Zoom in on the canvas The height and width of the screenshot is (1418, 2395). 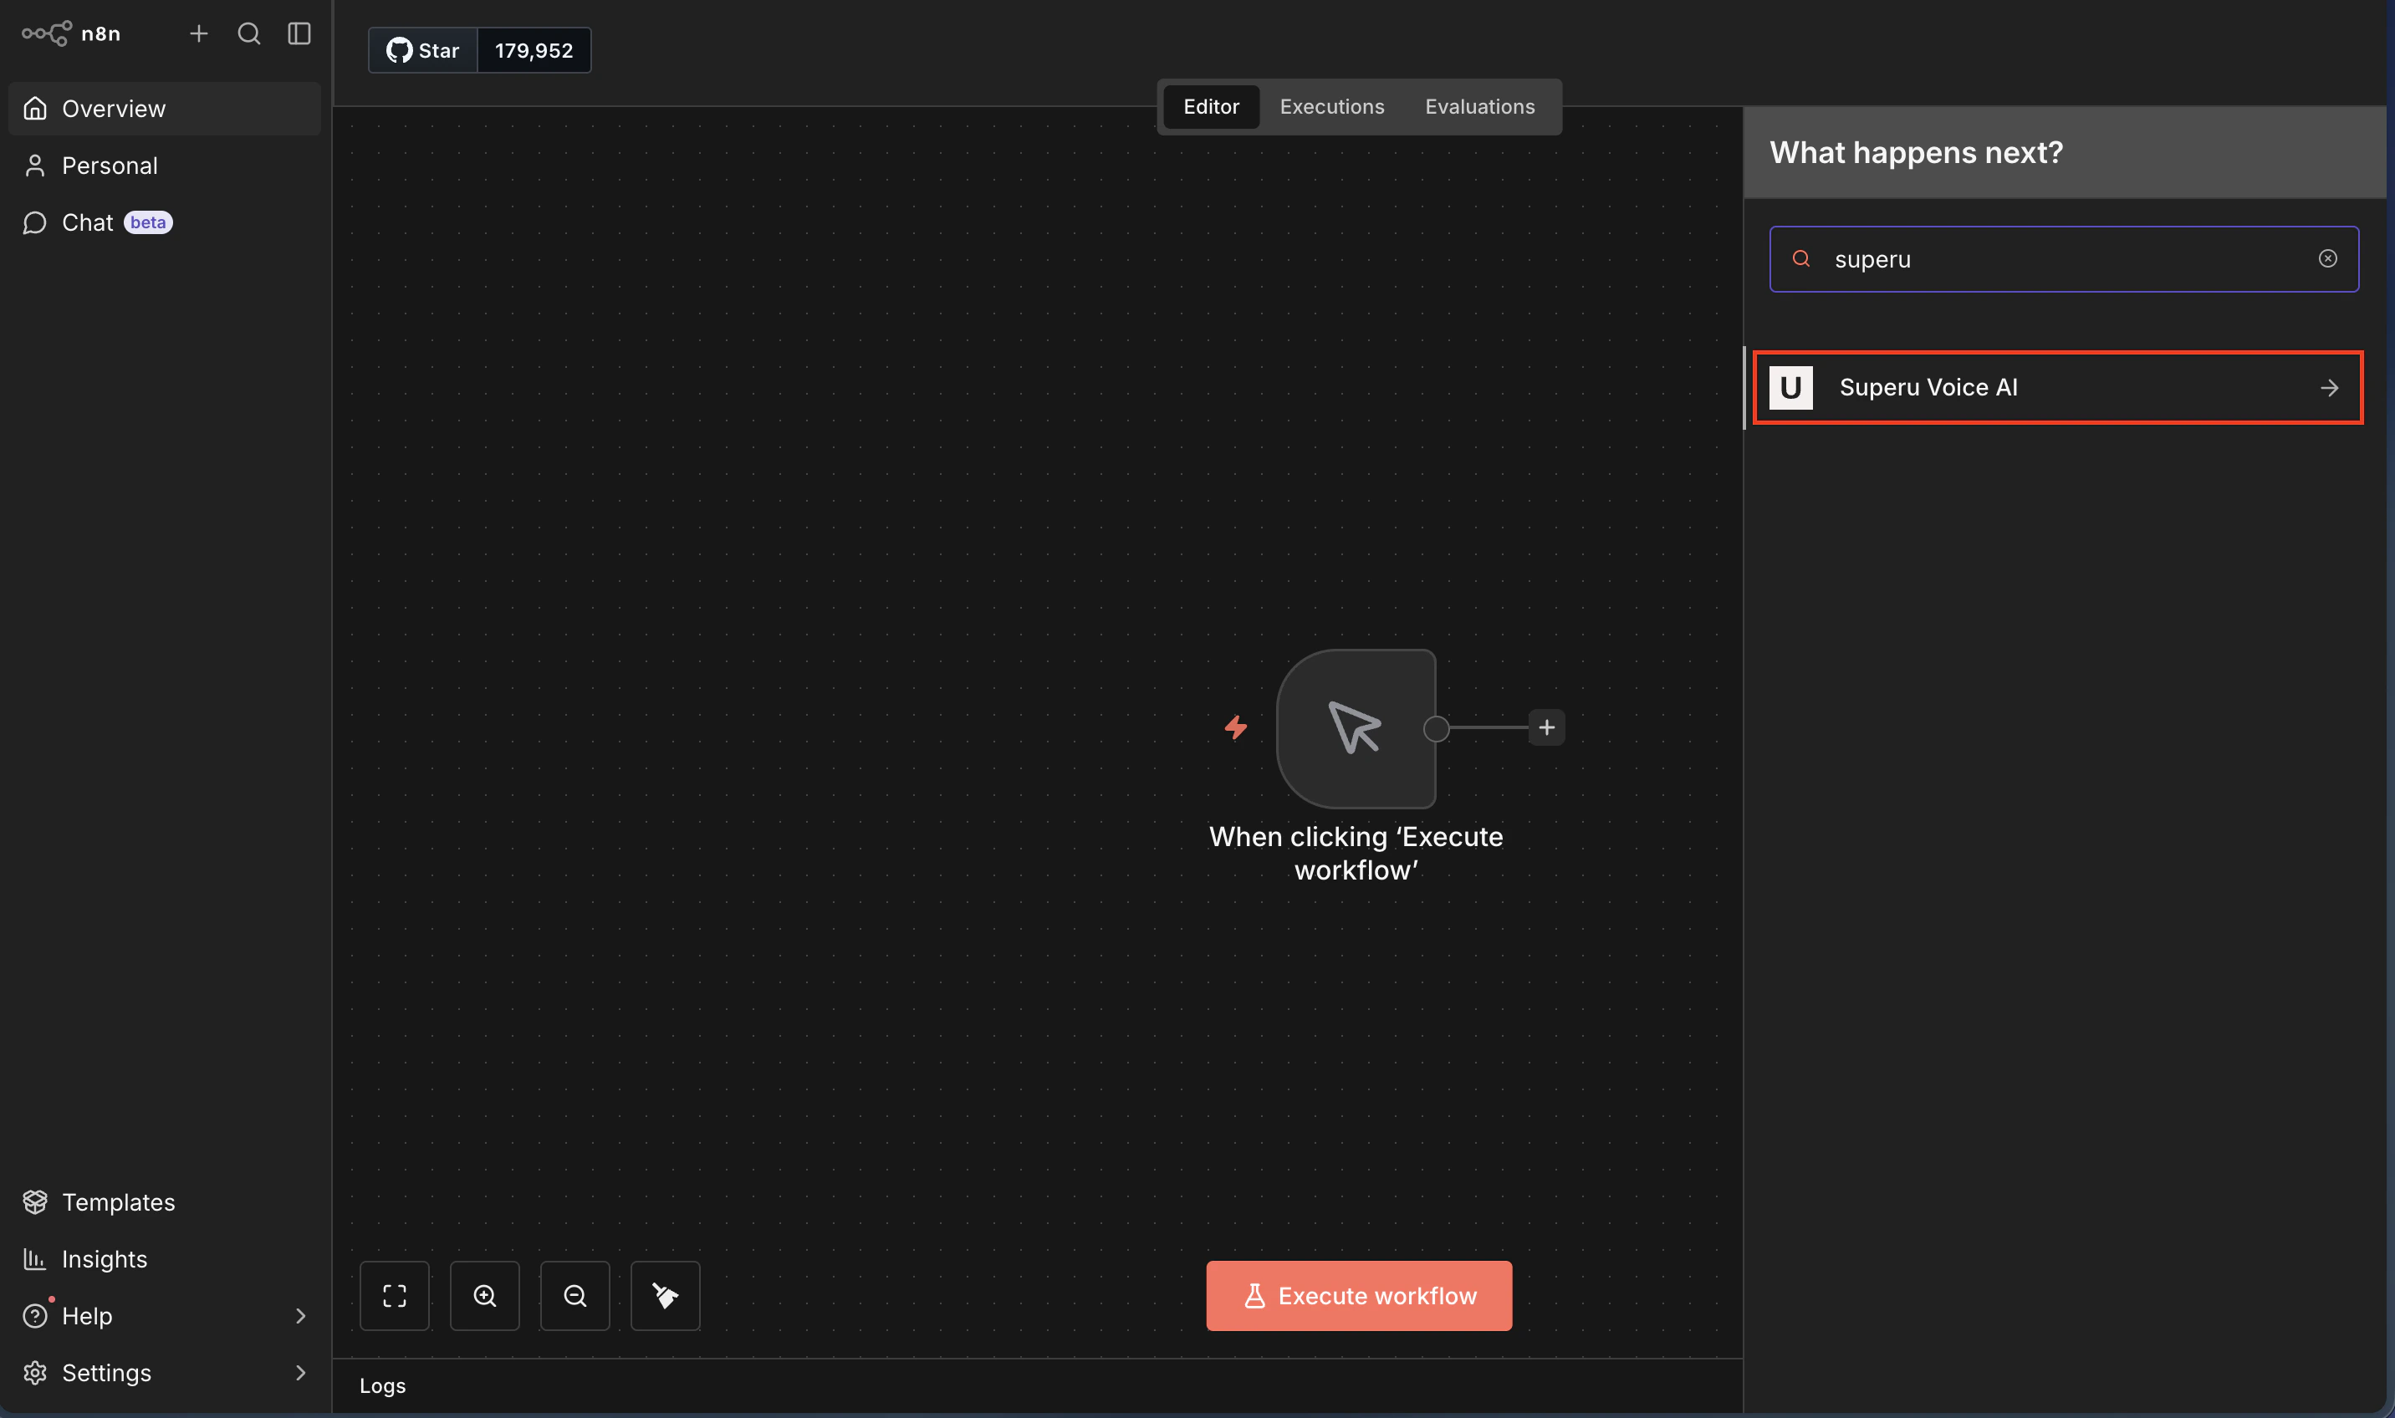484,1295
